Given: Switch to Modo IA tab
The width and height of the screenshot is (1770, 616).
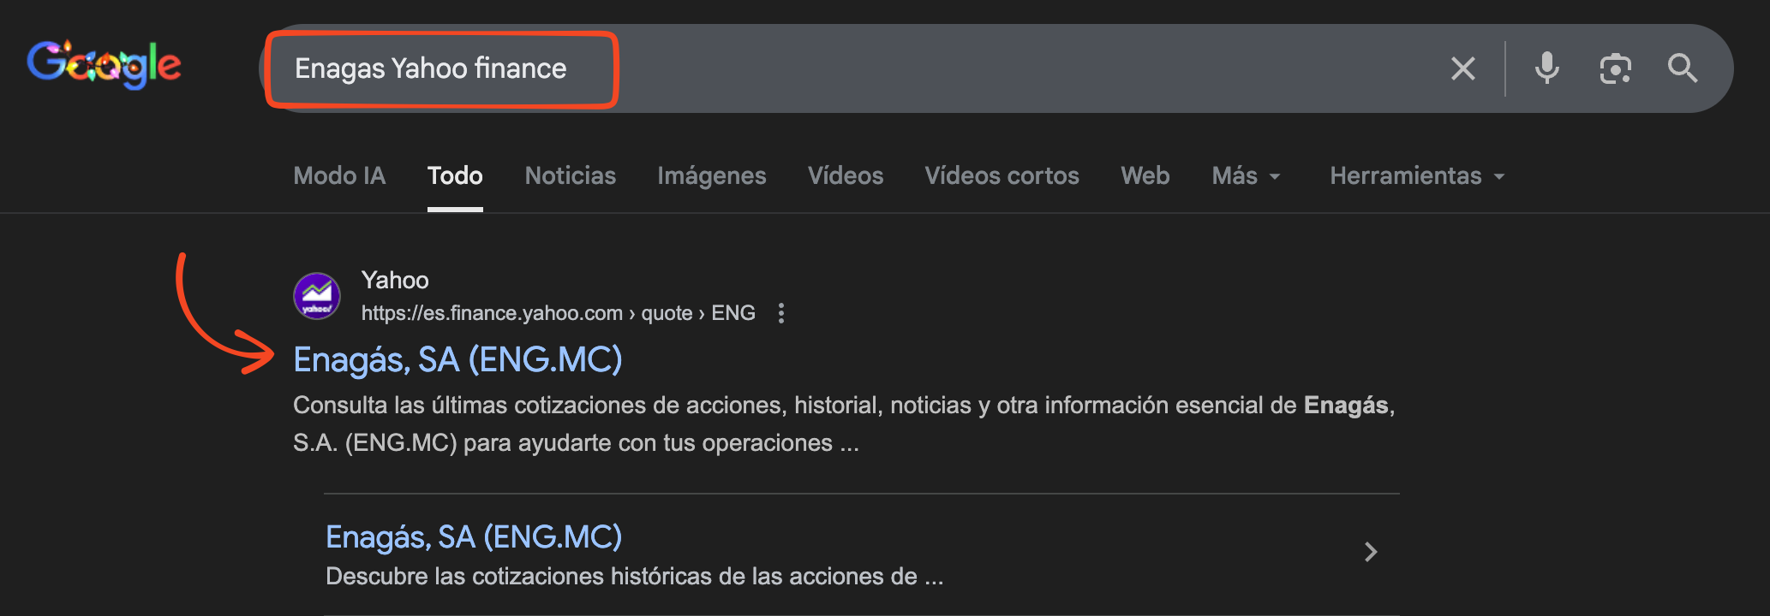Looking at the screenshot, I should 339,176.
